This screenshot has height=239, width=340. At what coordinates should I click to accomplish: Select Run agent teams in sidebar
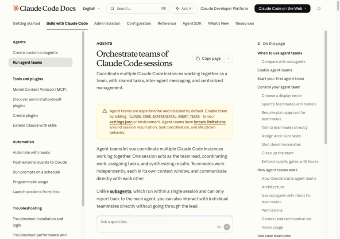click(40, 62)
